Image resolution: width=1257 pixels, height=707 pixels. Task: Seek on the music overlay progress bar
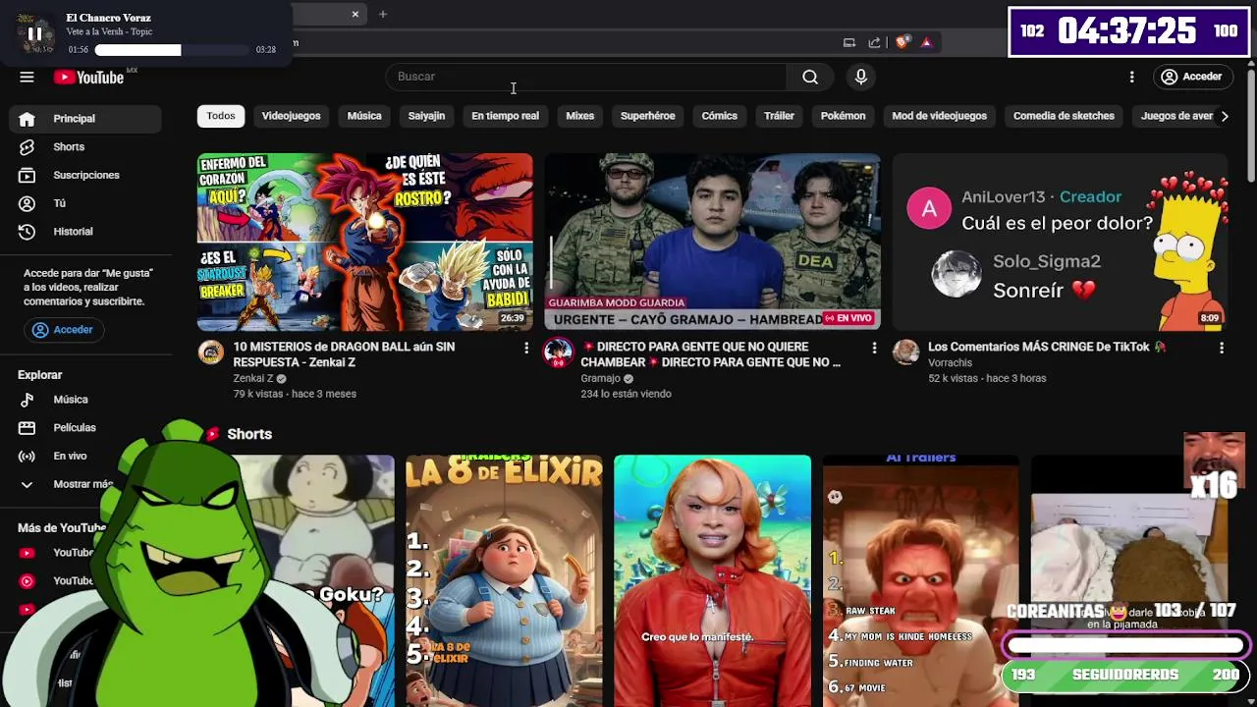pyautogui.click(x=173, y=49)
